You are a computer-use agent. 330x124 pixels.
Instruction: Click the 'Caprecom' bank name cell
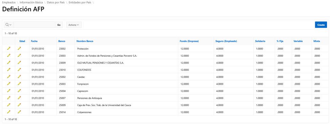pos(83,91)
